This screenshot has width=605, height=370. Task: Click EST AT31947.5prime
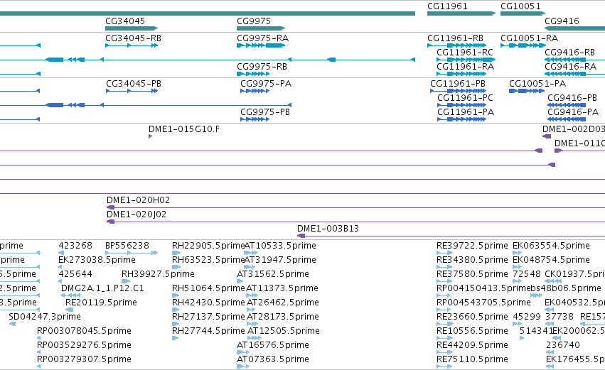[x=281, y=259]
